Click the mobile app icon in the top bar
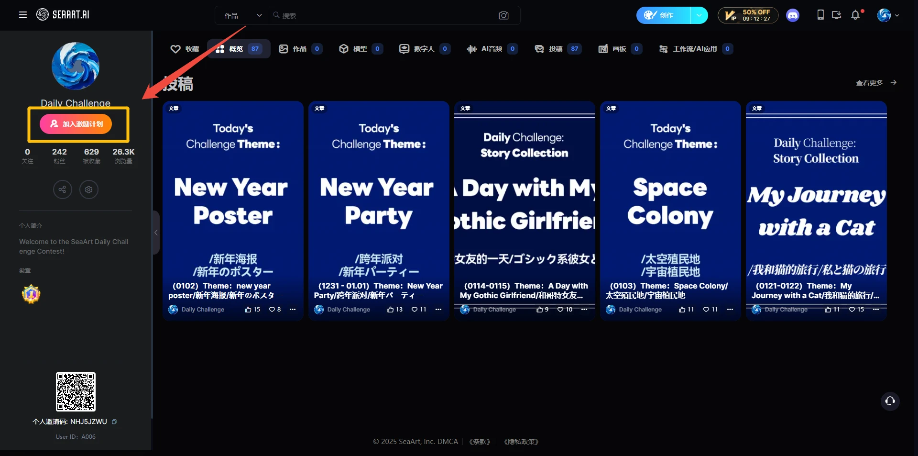This screenshot has height=456, width=918. [x=820, y=15]
